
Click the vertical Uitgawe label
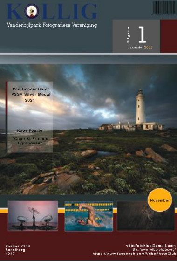pyautogui.click(x=128, y=35)
